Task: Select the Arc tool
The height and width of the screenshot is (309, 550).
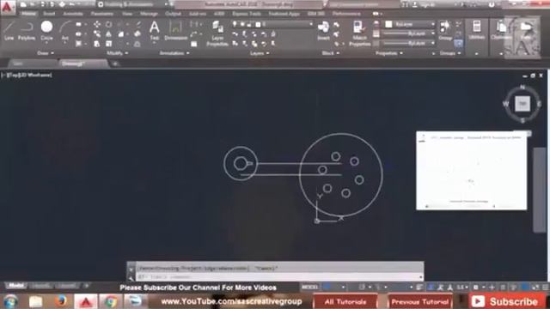Action: tap(64, 31)
